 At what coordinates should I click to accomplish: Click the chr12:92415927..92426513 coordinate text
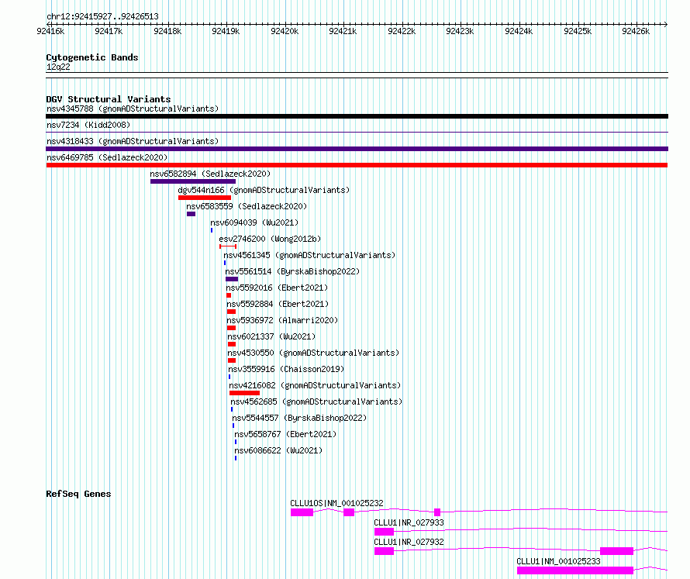click(x=102, y=17)
